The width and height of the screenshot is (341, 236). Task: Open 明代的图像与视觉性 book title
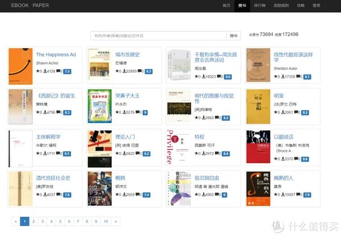click(214, 98)
